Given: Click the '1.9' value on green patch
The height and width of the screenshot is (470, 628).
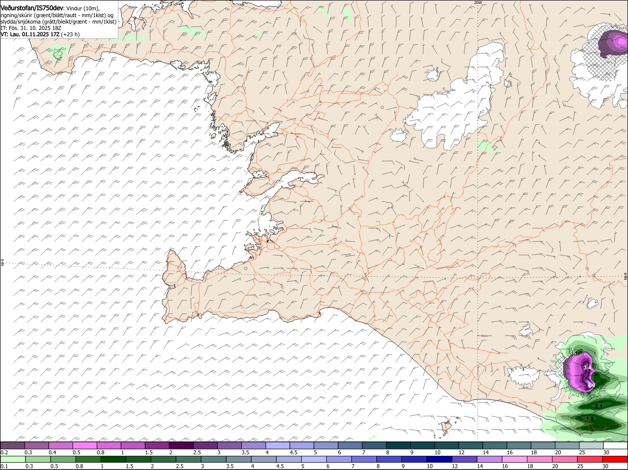Looking at the screenshot, I should point(590,418).
